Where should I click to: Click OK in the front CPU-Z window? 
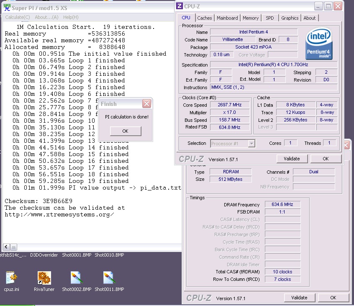coord(326,159)
